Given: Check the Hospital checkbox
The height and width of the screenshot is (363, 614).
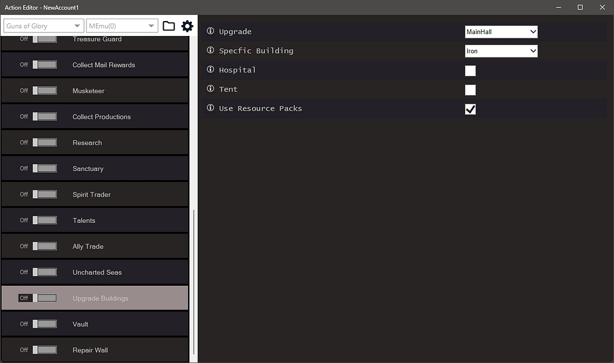Looking at the screenshot, I should pyautogui.click(x=470, y=71).
